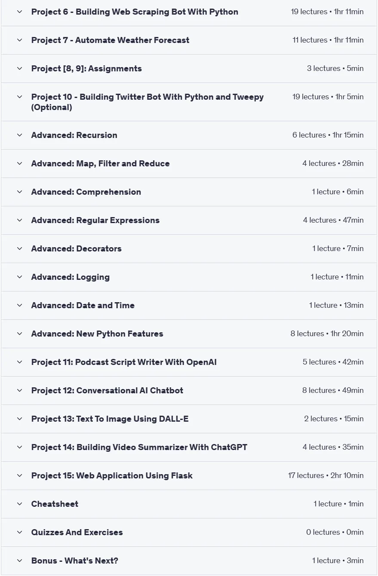Click chevron next to Project 10 Twitter Bot
The height and width of the screenshot is (576, 378).
point(19,97)
